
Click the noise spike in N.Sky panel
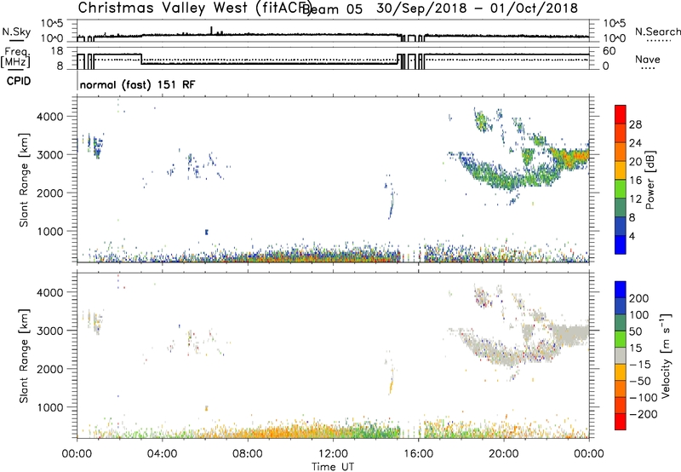tap(211, 30)
